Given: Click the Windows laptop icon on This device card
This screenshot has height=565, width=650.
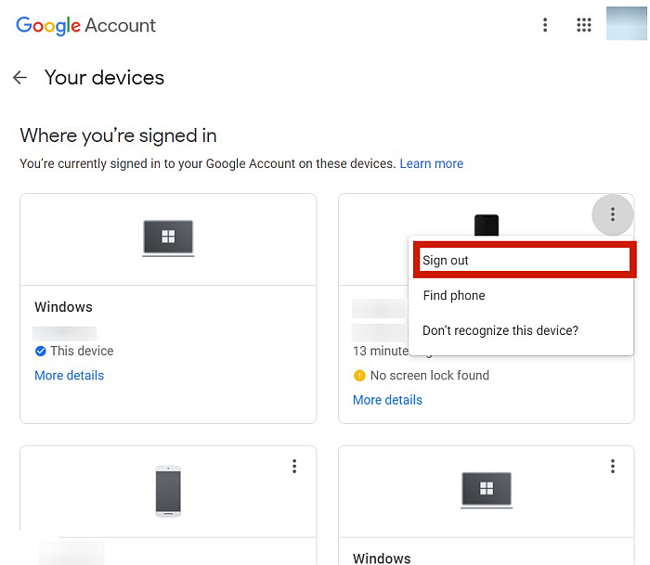Looking at the screenshot, I should click(x=168, y=238).
